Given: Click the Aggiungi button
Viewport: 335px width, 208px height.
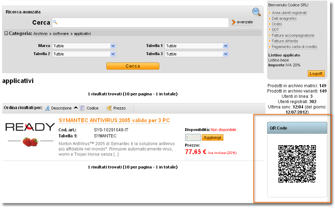Looking at the screenshot, I should [x=212, y=137].
